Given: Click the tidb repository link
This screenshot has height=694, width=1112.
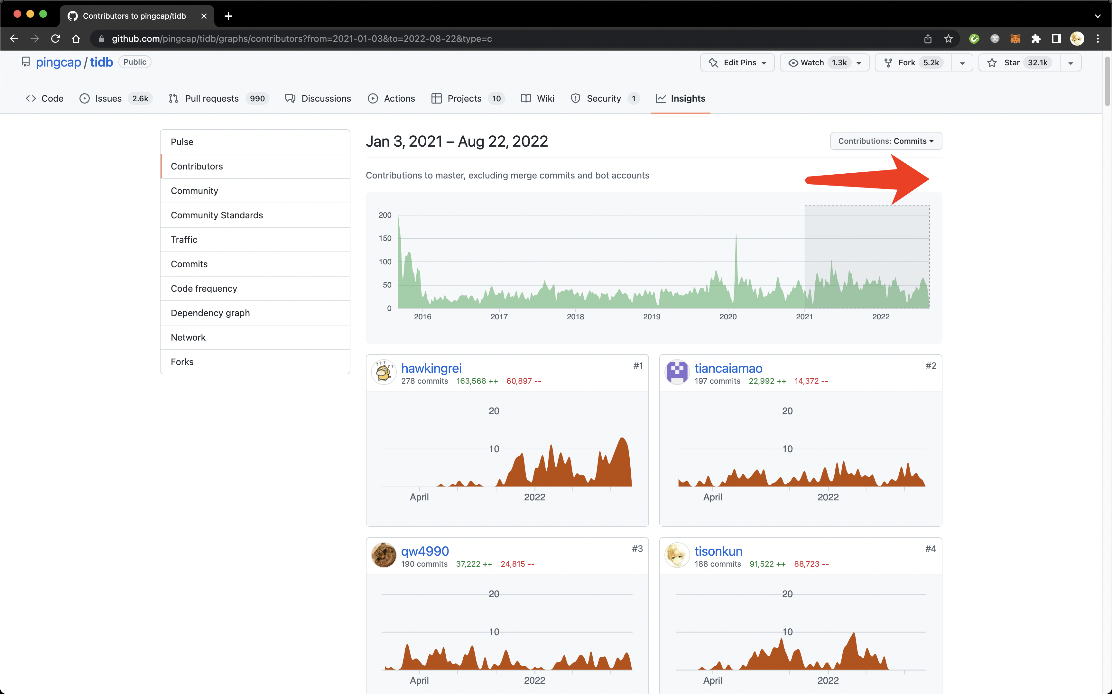Looking at the screenshot, I should (x=101, y=62).
